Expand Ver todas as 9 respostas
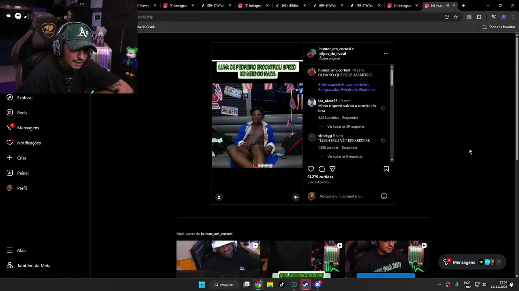Screen dimensions: 519x291 (x=345, y=156)
